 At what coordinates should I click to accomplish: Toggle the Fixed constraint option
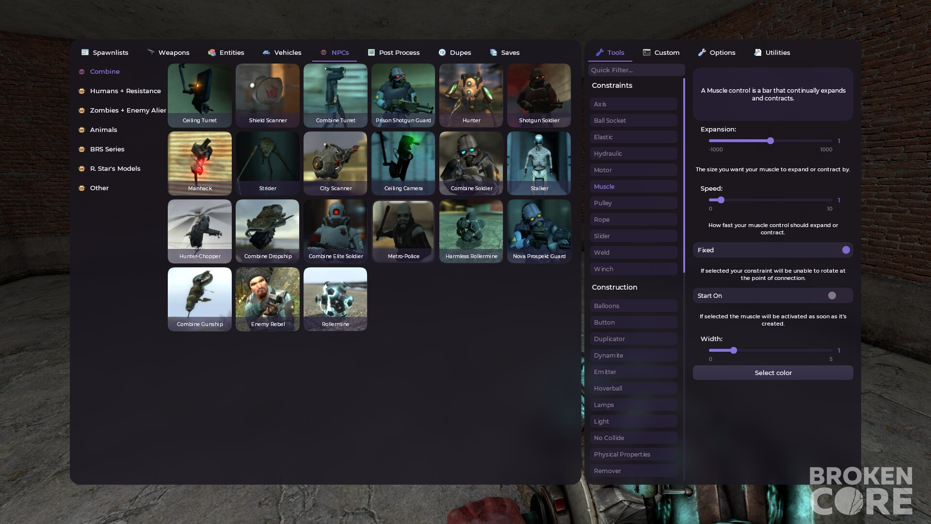tap(773, 250)
